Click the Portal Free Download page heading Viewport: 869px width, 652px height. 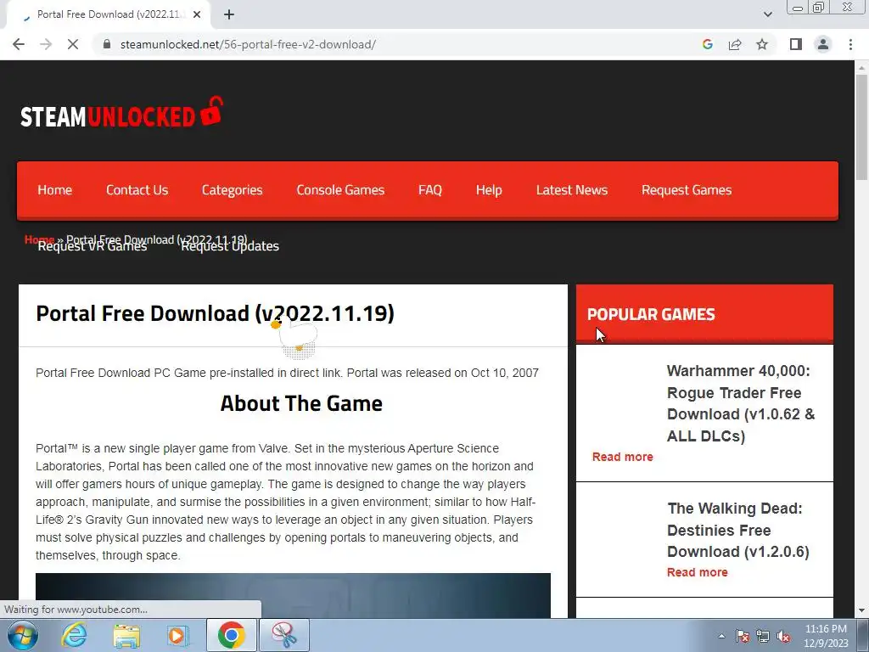point(215,313)
